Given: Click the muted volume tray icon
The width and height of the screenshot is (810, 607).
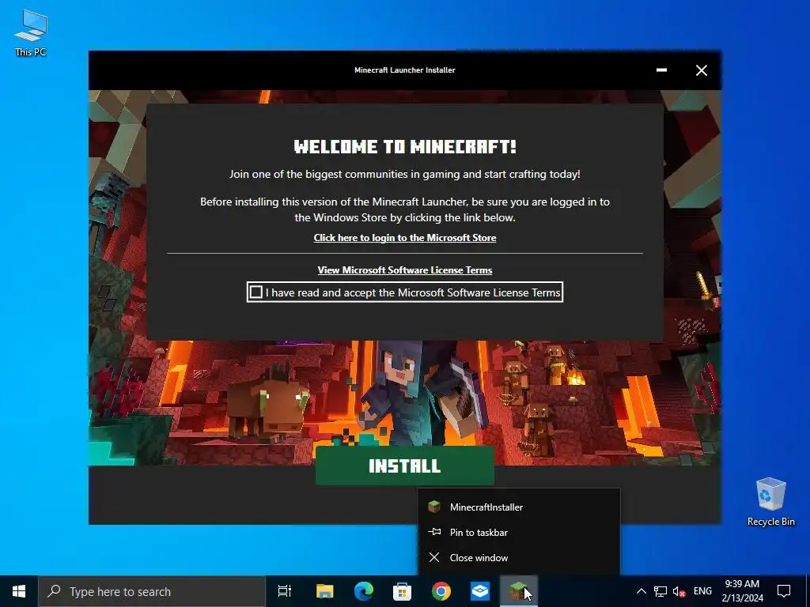Looking at the screenshot, I should [x=679, y=591].
